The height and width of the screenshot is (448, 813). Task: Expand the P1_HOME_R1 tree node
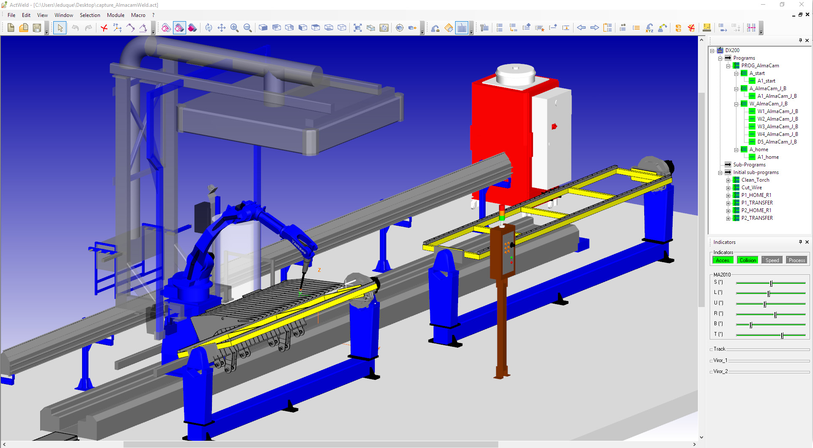[x=728, y=196]
